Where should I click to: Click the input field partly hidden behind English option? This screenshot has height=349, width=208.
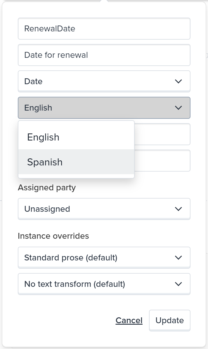point(162,134)
